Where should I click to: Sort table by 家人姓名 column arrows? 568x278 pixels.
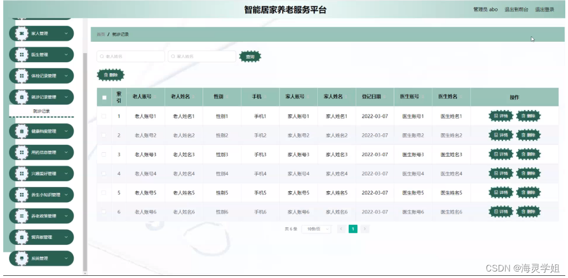(347, 97)
